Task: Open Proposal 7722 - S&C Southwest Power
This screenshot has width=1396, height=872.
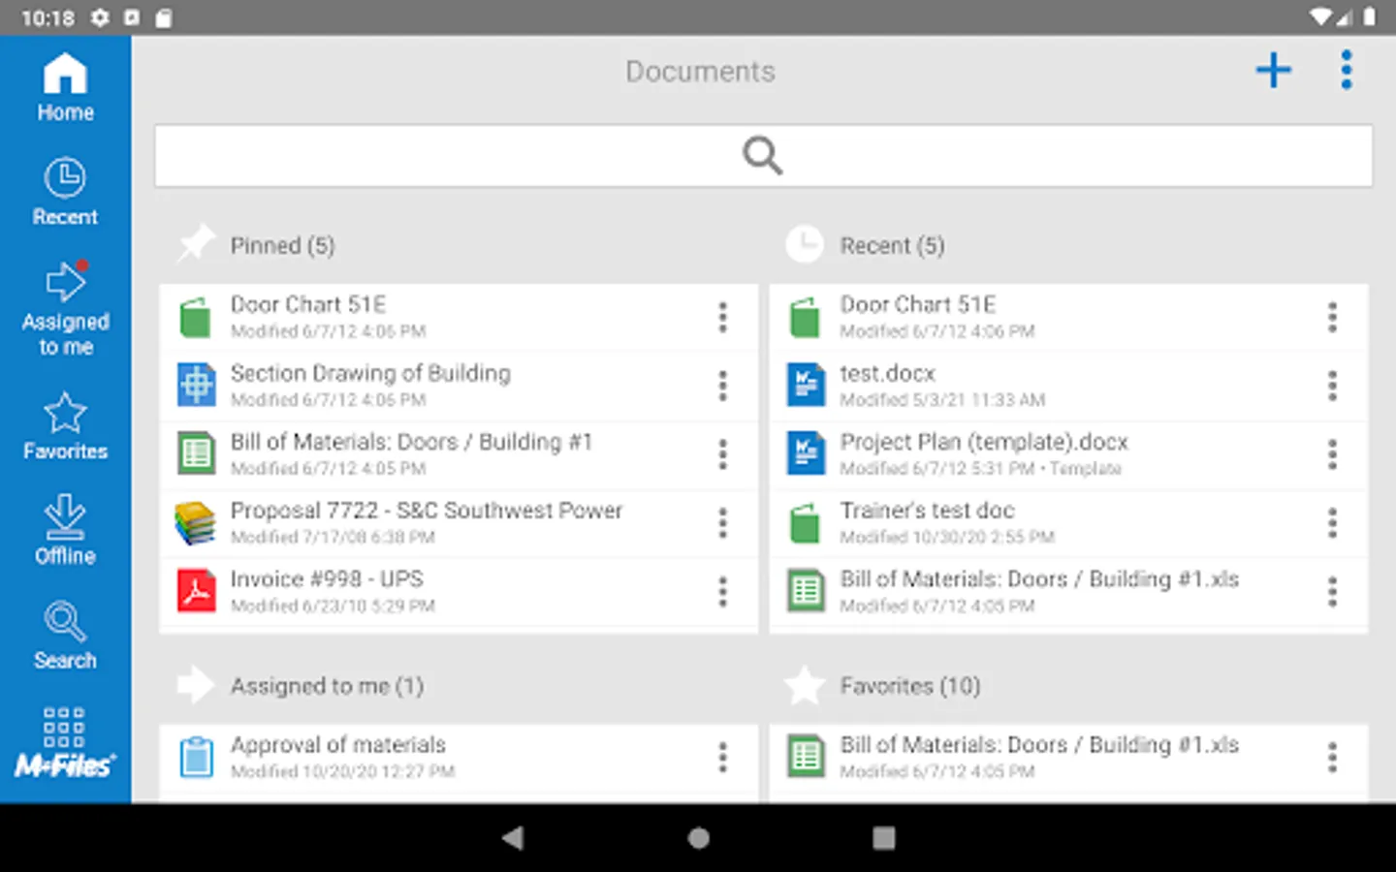Action: tap(459, 523)
